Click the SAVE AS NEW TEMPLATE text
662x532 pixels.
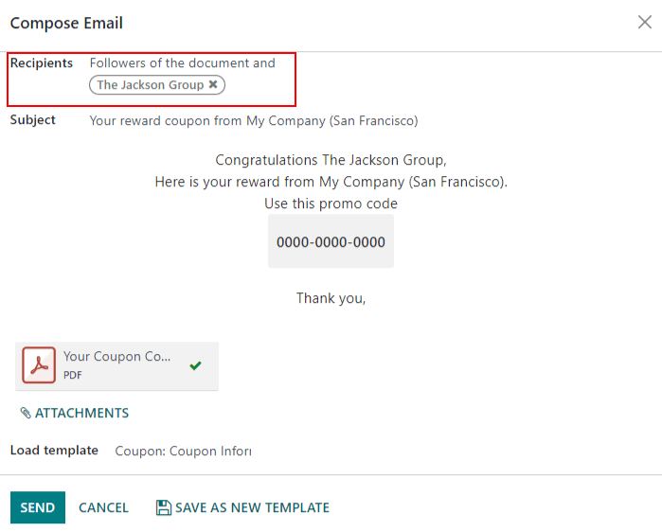pyautogui.click(x=252, y=507)
